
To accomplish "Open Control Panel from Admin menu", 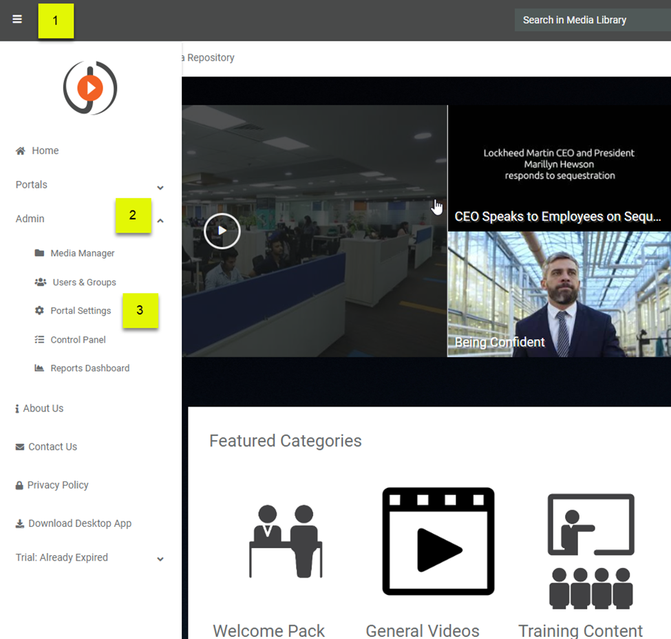I will [78, 340].
